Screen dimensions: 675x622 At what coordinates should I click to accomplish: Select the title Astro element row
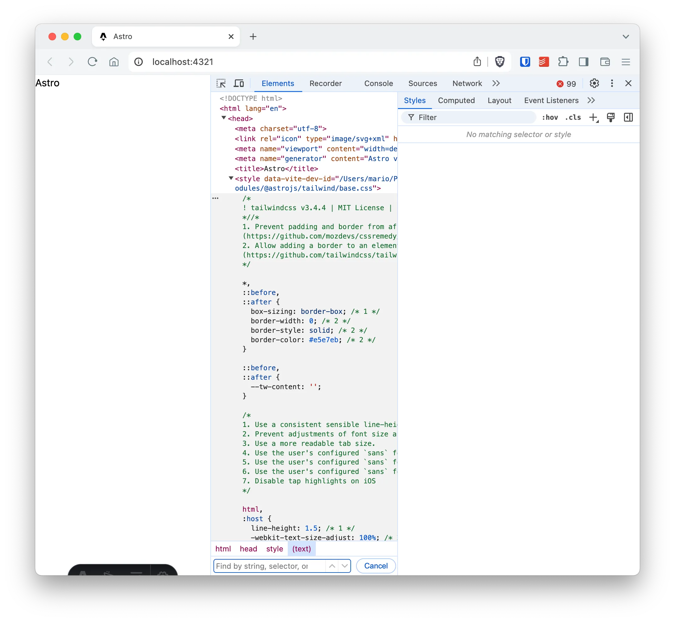pos(276,169)
